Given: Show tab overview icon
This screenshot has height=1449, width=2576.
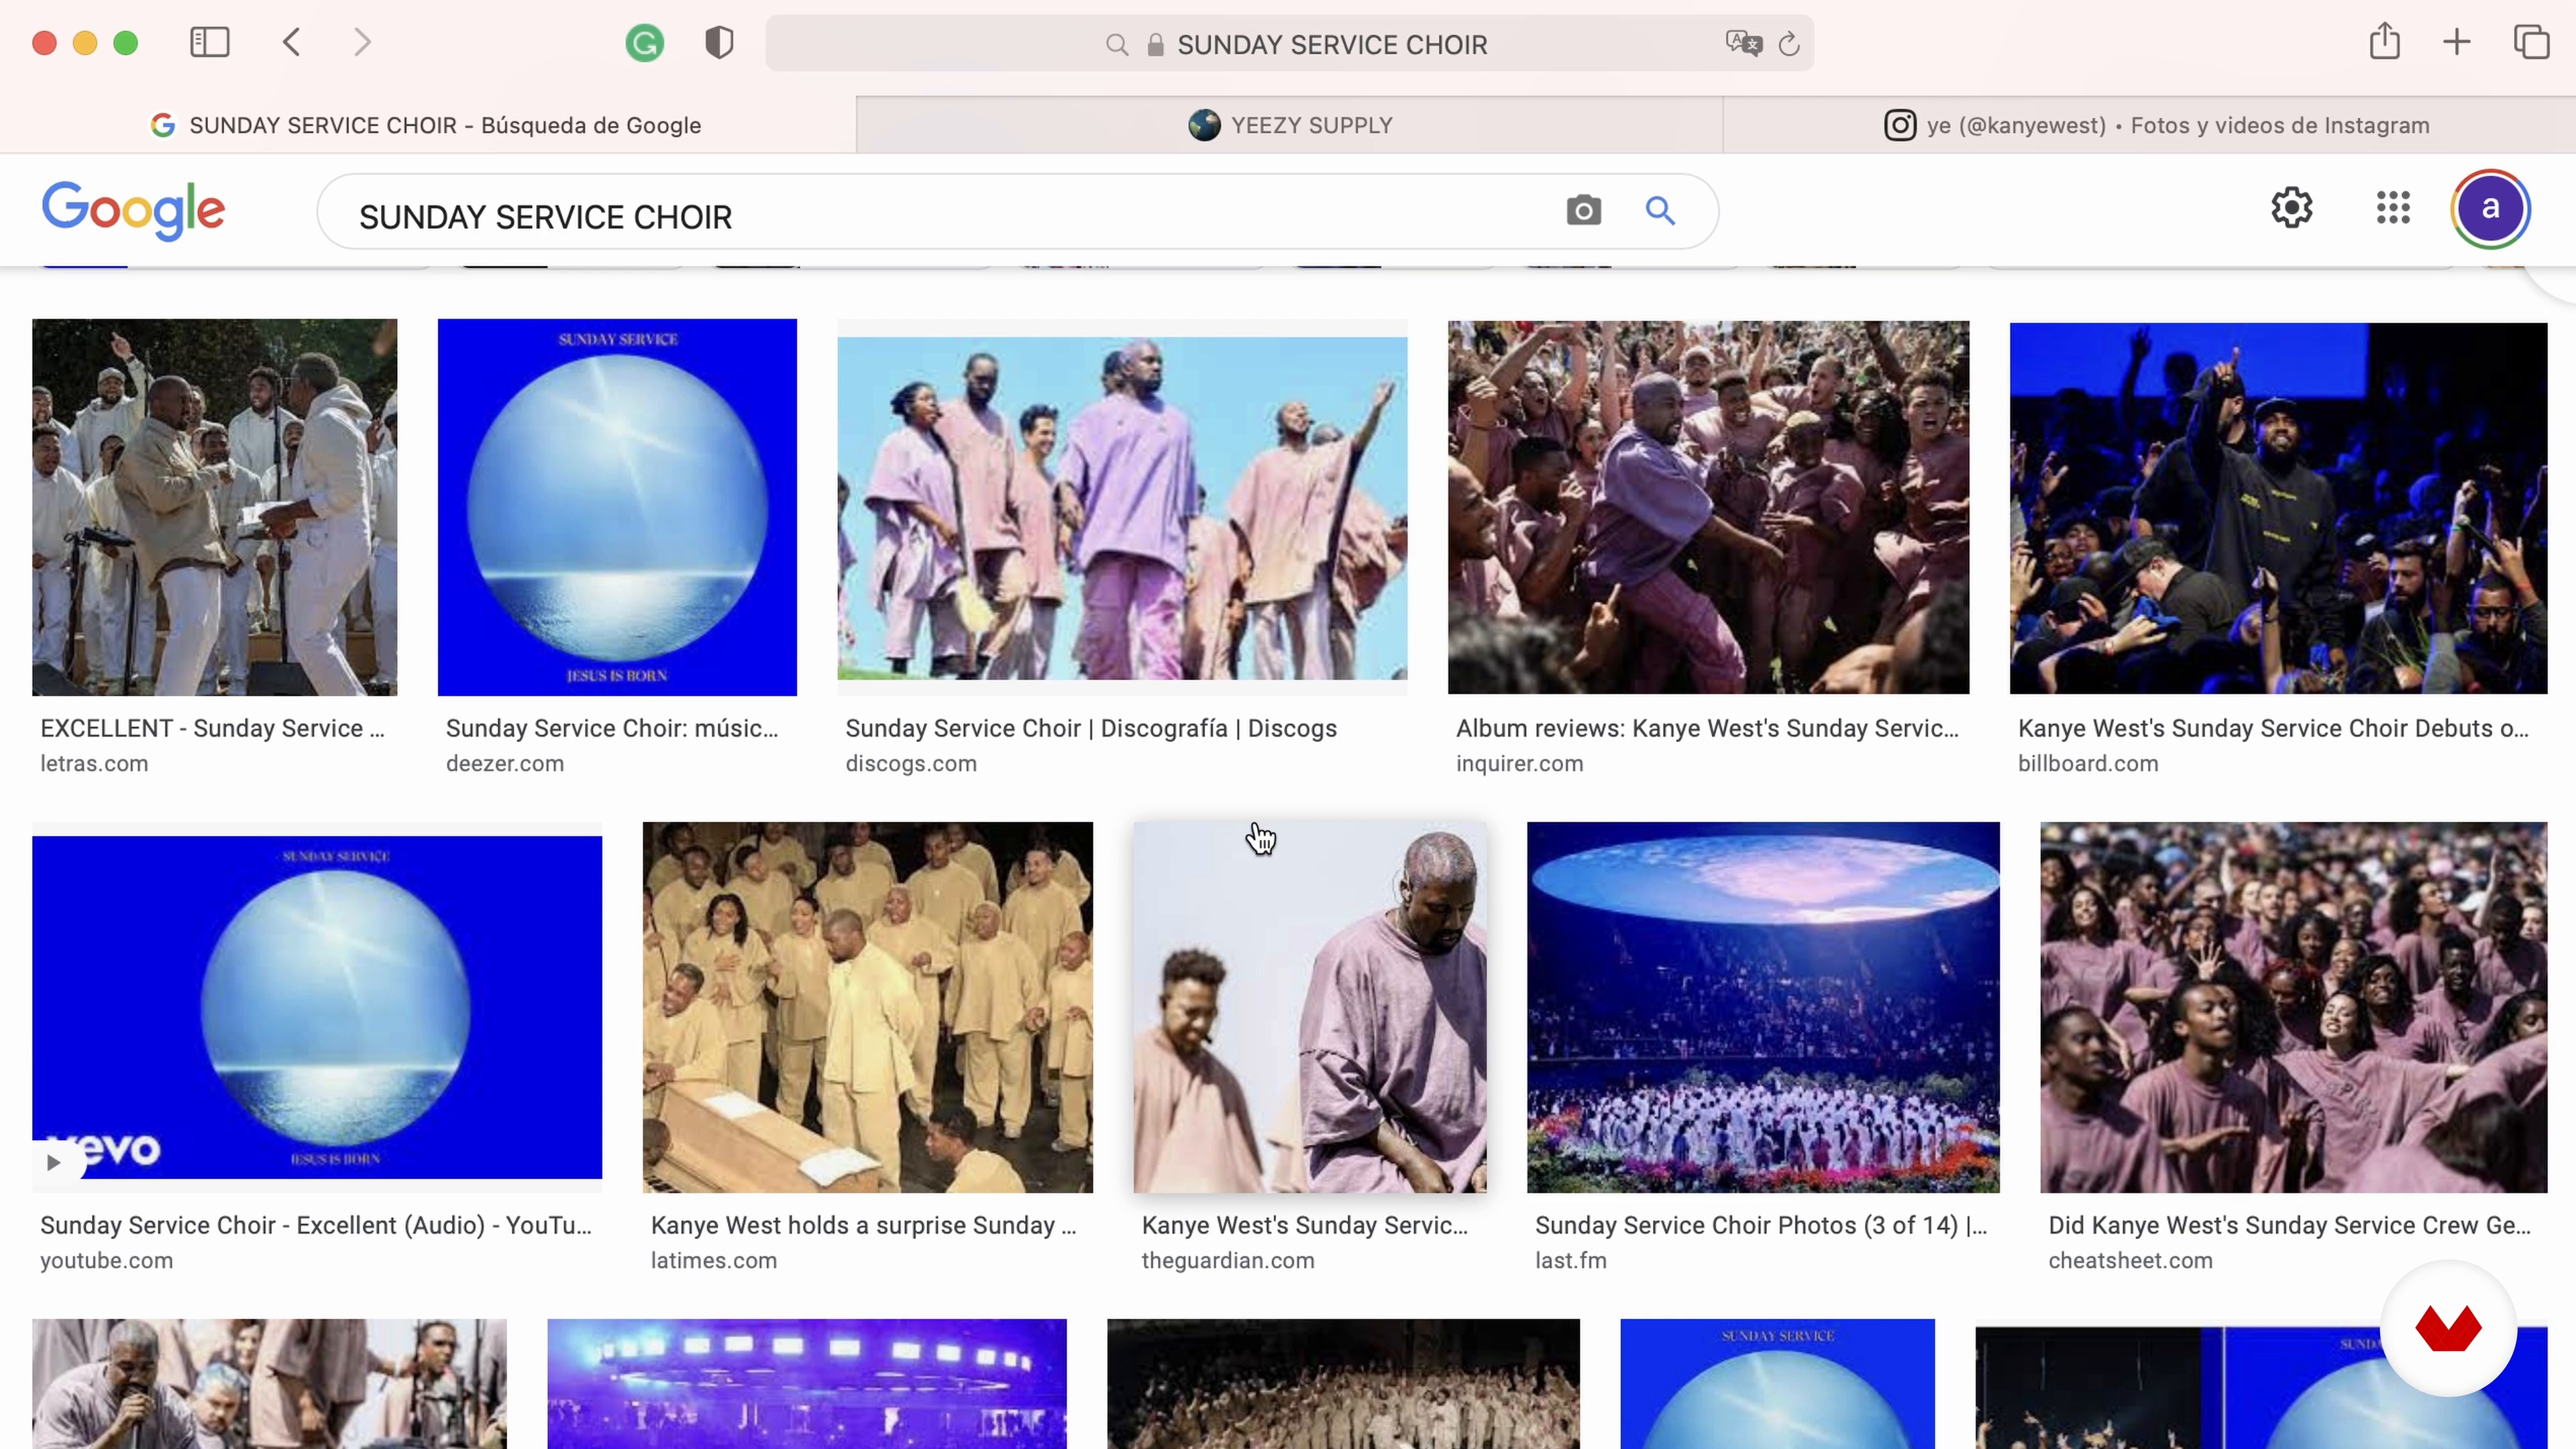Looking at the screenshot, I should [x=2531, y=42].
